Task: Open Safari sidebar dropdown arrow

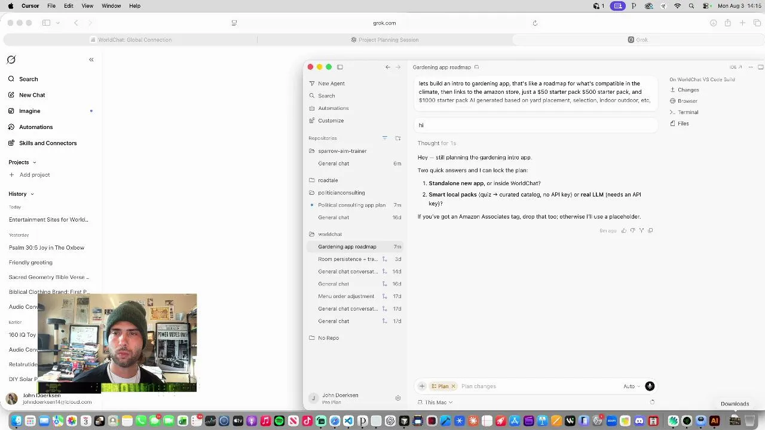Action: pyautogui.click(x=58, y=23)
